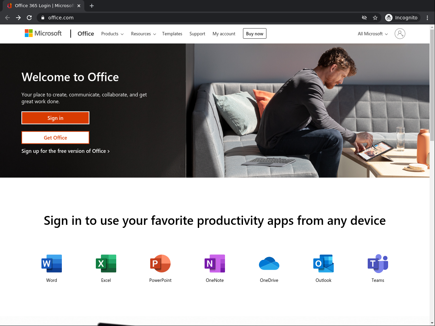This screenshot has height=326, width=435.
Task: Click the Word label text
Action: tap(52, 280)
